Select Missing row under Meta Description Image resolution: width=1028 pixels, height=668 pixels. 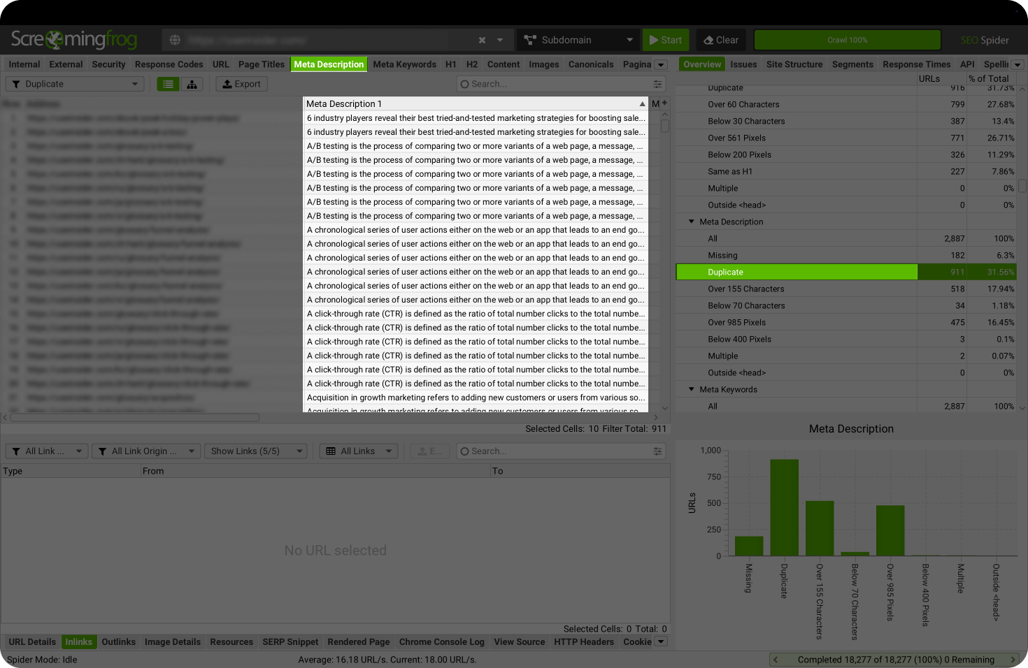(x=845, y=255)
